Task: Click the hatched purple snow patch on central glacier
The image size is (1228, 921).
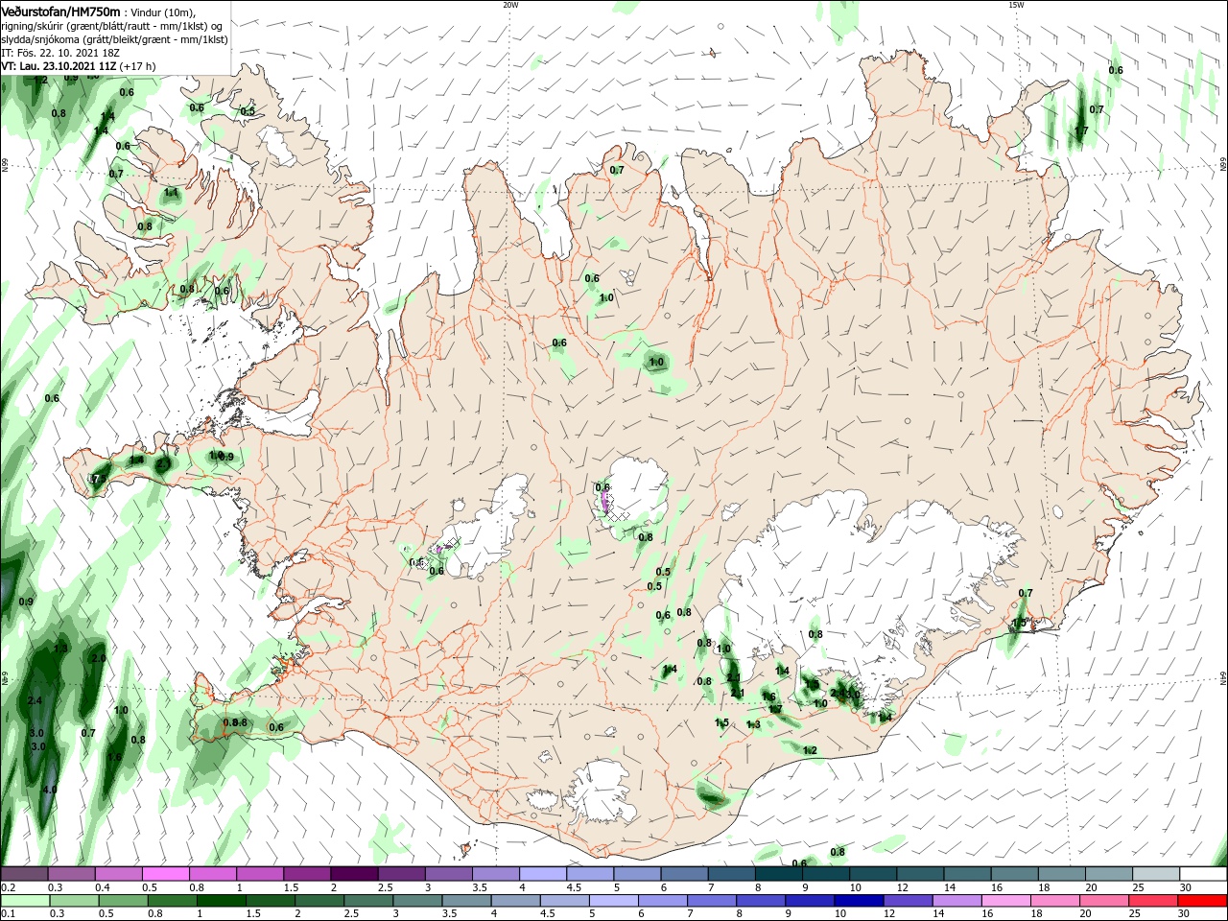Action: coord(604,502)
